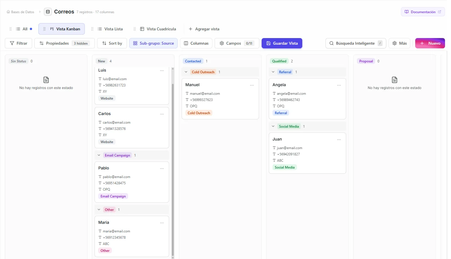Open Propiedades with 3 hidden
This screenshot has width=451, height=259.
tap(64, 43)
